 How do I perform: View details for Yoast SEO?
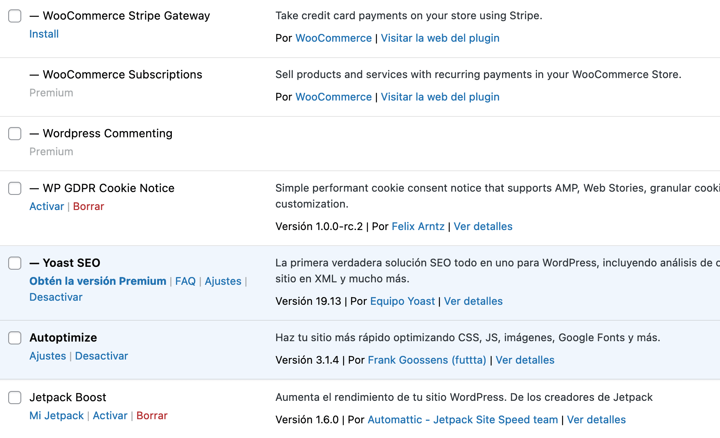tap(473, 301)
